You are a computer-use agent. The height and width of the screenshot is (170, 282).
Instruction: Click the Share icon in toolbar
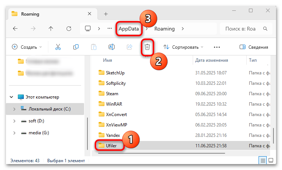[129, 47]
